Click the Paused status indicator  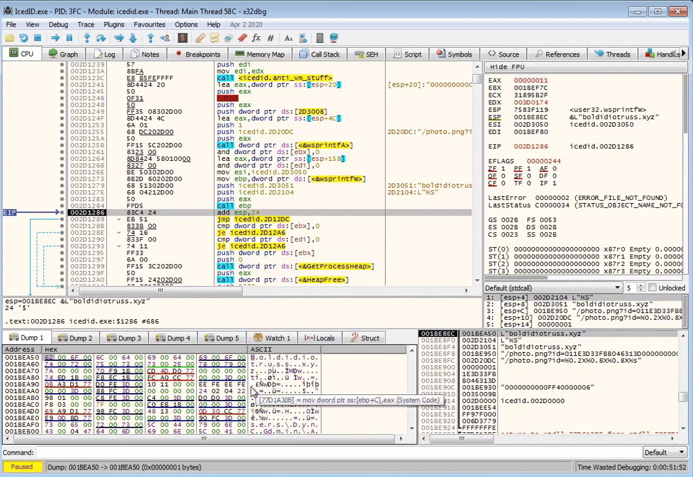click(x=22, y=466)
